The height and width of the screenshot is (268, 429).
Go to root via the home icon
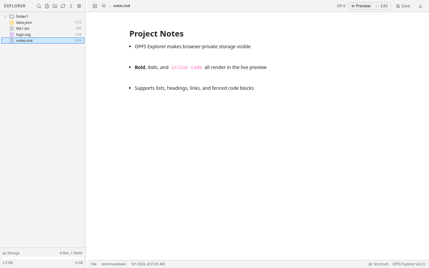104,6
